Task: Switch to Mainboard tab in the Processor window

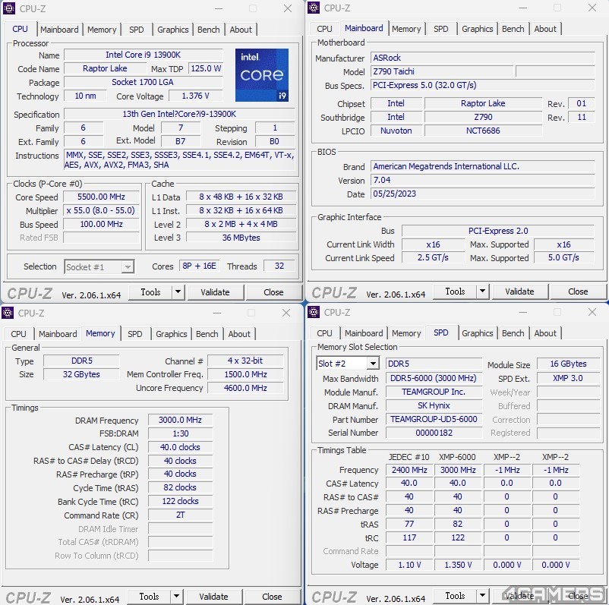Action: tap(59, 30)
